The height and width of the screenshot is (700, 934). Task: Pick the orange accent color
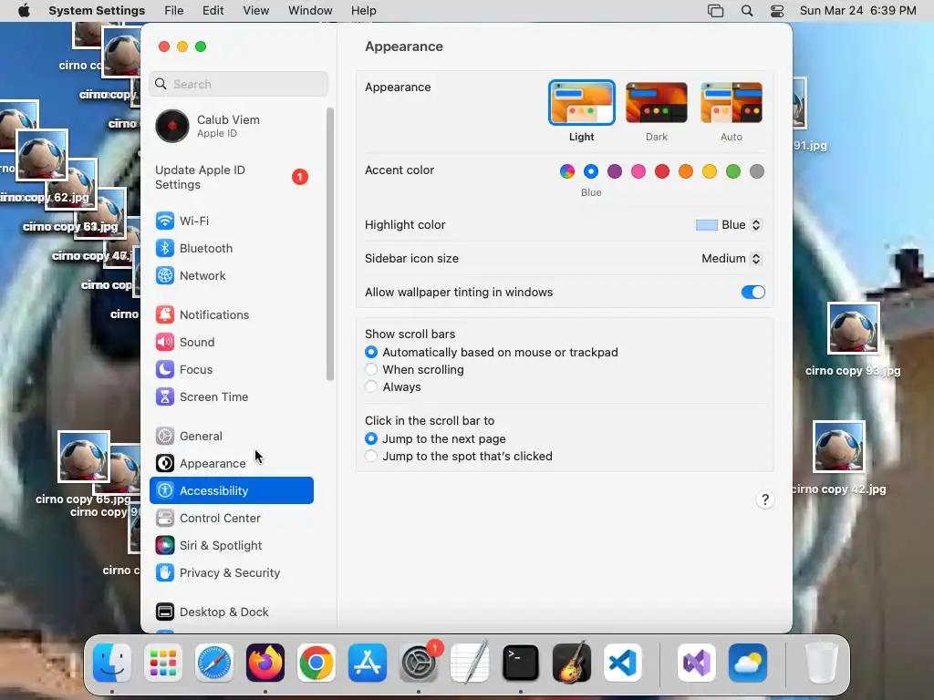coord(686,171)
